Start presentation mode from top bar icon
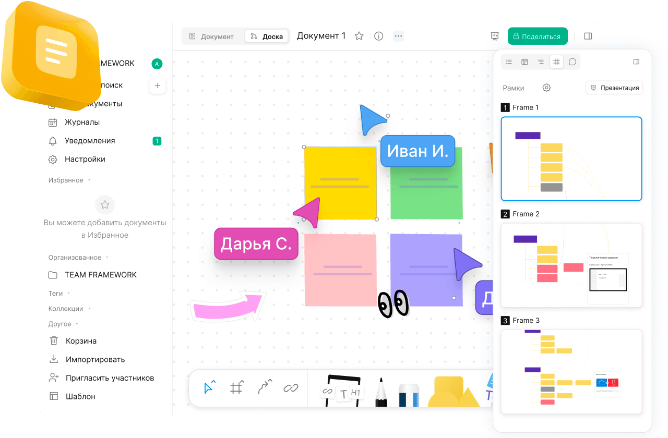The width and height of the screenshot is (668, 438). click(x=495, y=36)
